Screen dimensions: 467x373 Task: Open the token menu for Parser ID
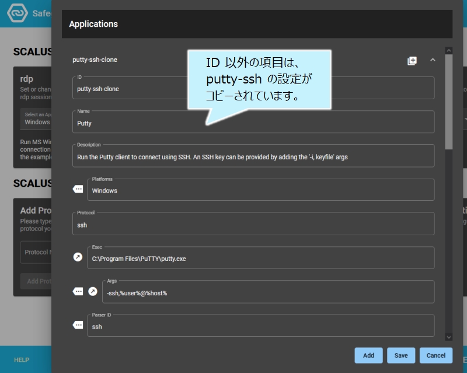pos(78,325)
